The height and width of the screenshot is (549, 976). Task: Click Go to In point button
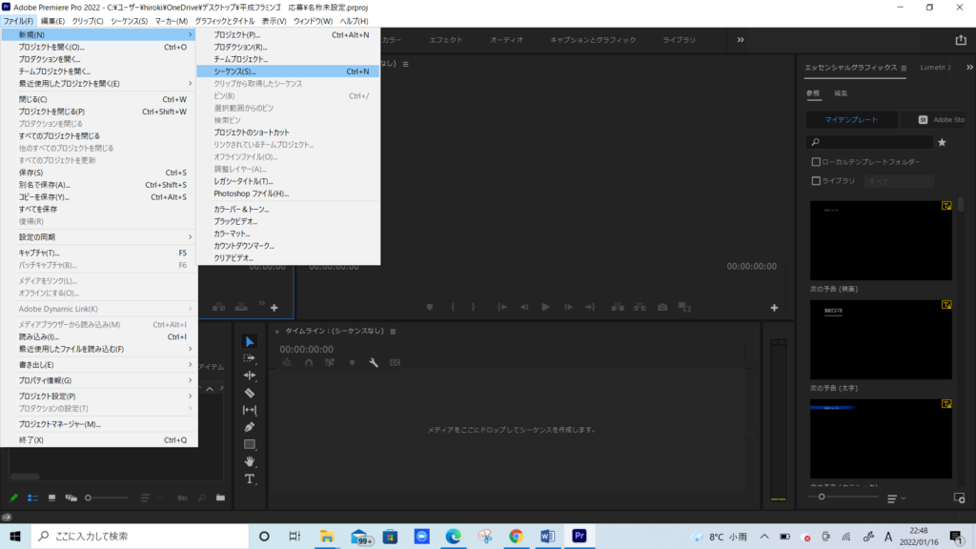[501, 307]
